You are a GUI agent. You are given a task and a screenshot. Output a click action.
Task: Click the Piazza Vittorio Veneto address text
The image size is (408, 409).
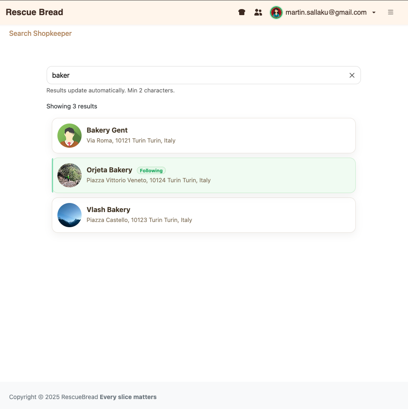[149, 180]
